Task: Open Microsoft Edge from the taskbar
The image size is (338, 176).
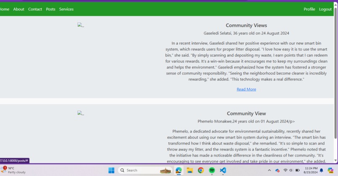Action: (x=179, y=171)
